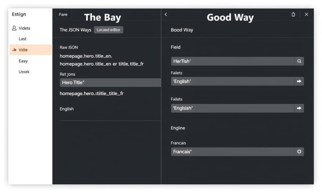Select Easy in the sidebar
322x193 pixels.
pos(23,61)
